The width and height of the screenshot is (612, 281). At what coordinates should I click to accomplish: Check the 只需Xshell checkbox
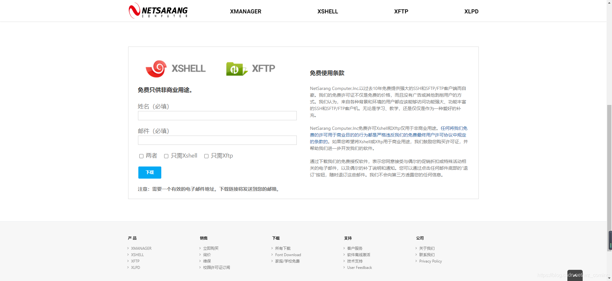[x=166, y=156]
